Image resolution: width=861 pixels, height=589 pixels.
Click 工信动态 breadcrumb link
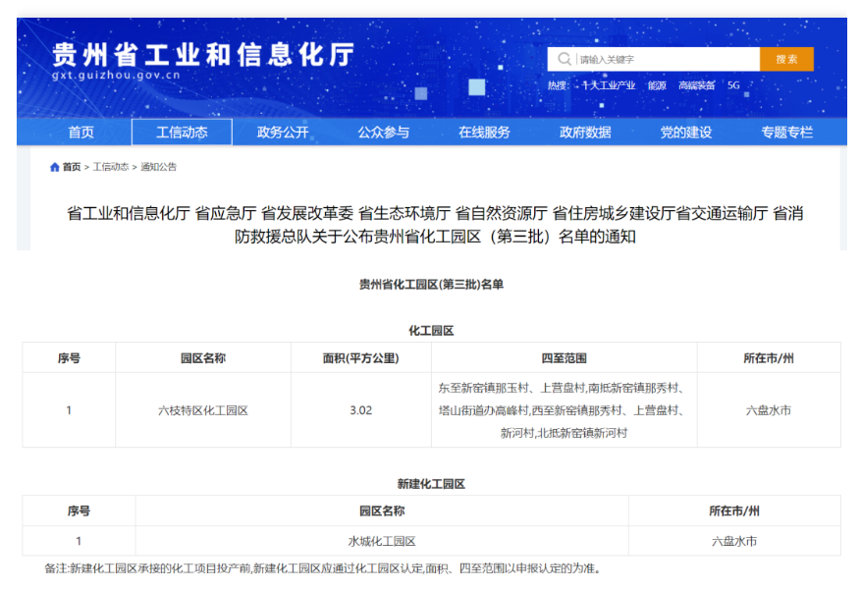pyautogui.click(x=110, y=167)
